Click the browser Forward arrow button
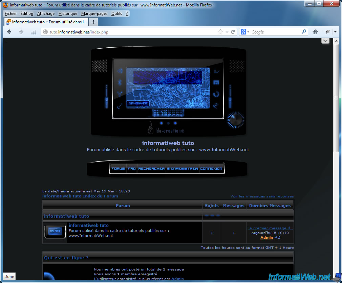The height and width of the screenshot is (283, 342). [x=21, y=32]
